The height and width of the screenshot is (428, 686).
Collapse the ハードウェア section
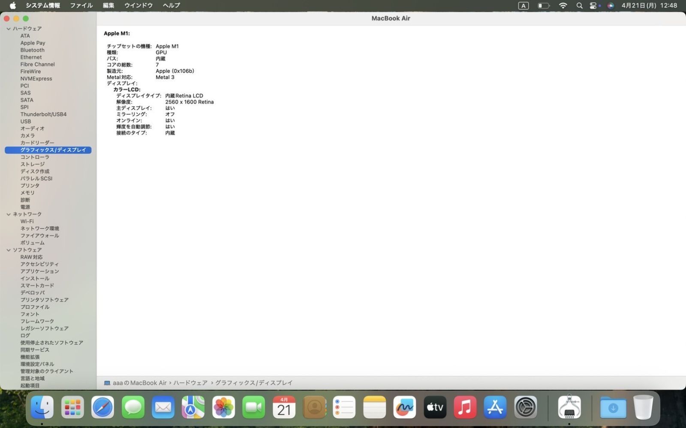pos(8,28)
